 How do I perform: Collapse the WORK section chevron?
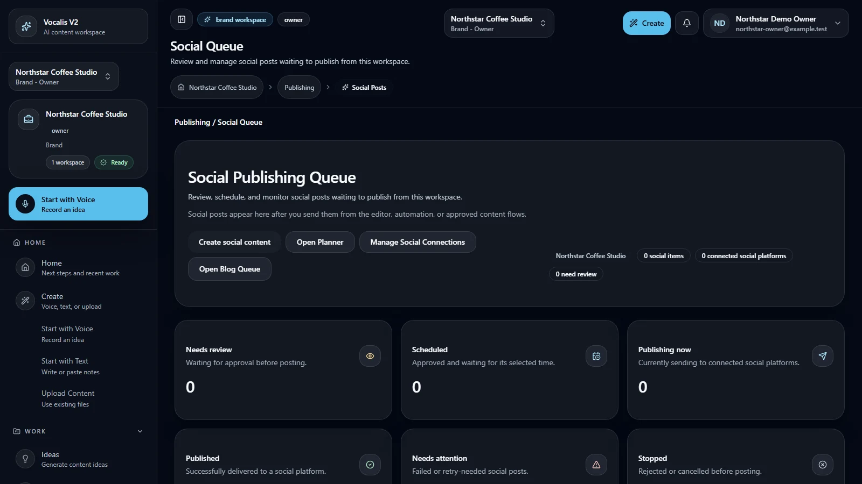(x=140, y=431)
